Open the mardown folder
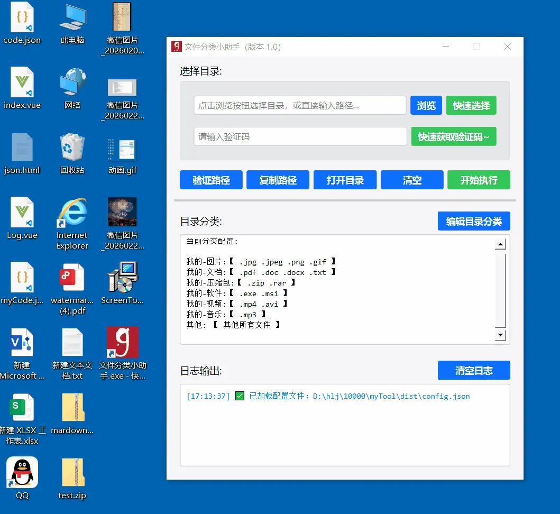Screen dimensions: 560x514 pyautogui.click(x=72, y=407)
